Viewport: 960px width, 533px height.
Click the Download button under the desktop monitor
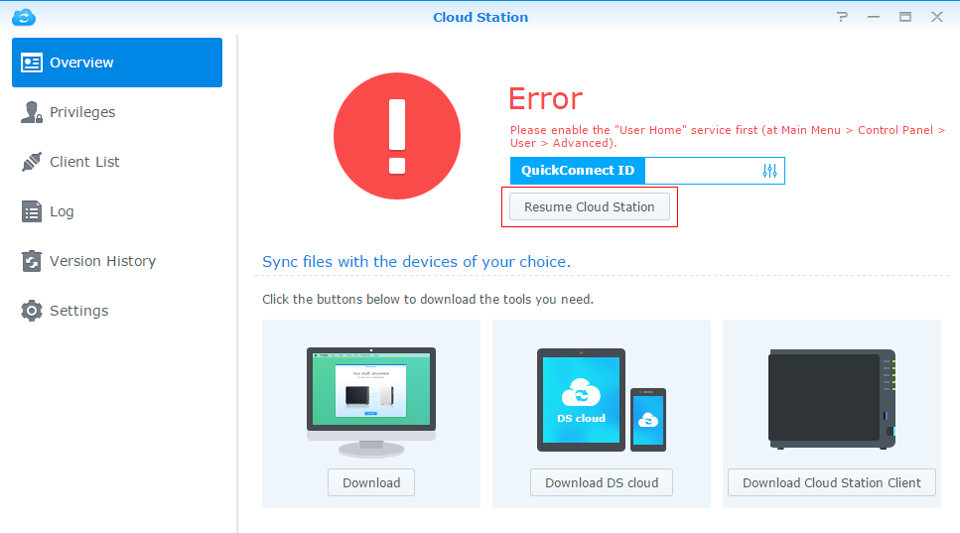(x=371, y=482)
